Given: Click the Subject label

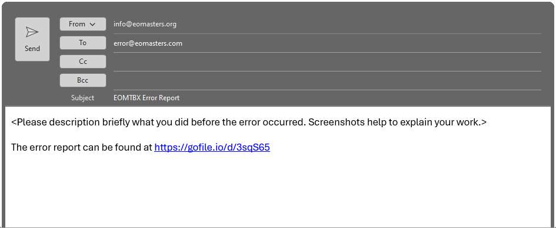Looking at the screenshot, I should tap(82, 98).
